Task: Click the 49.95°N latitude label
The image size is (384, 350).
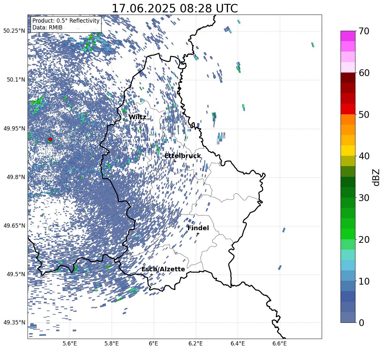Action: click(14, 128)
